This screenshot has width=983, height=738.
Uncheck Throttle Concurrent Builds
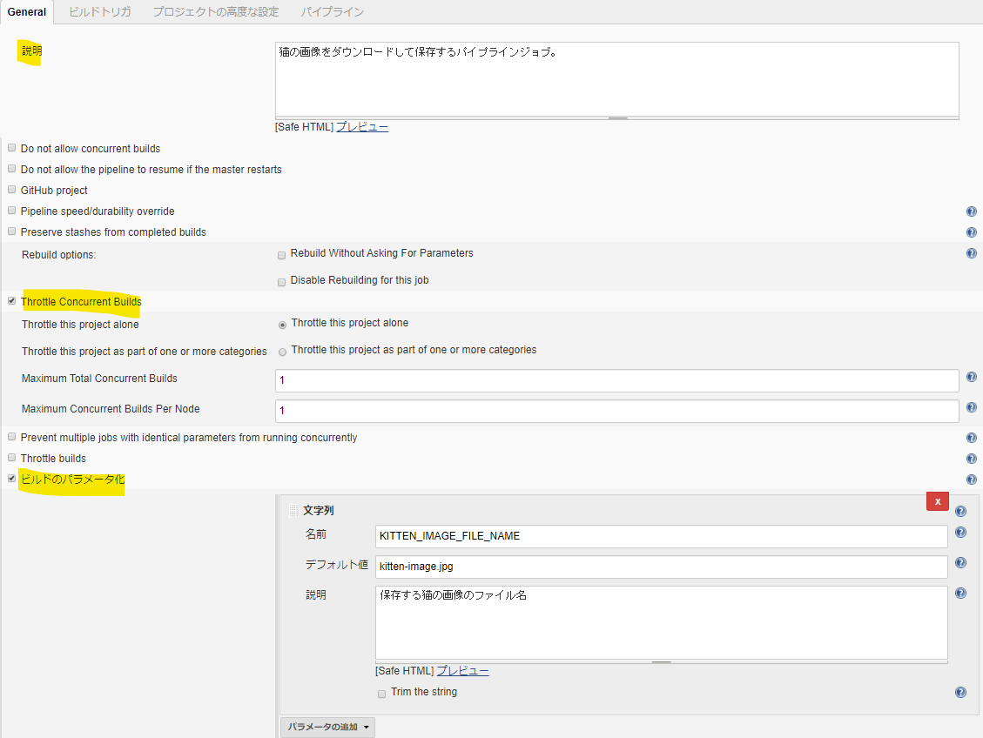[12, 301]
